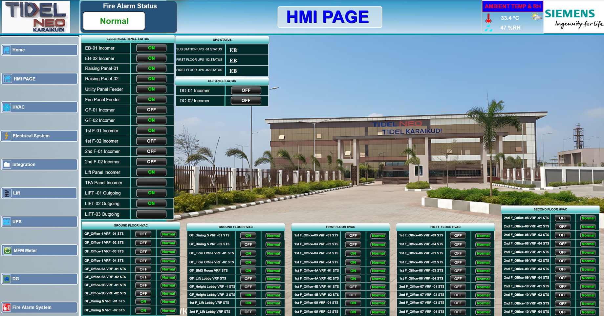Click the AMBIENT TEMP & RH header
604x316 pixels.
point(512,6)
